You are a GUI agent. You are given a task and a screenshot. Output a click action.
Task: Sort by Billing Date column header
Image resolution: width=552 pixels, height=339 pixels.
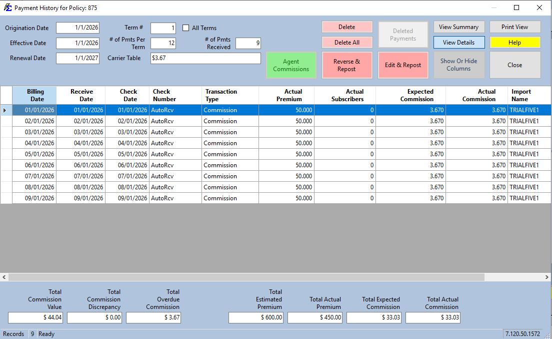(x=34, y=95)
